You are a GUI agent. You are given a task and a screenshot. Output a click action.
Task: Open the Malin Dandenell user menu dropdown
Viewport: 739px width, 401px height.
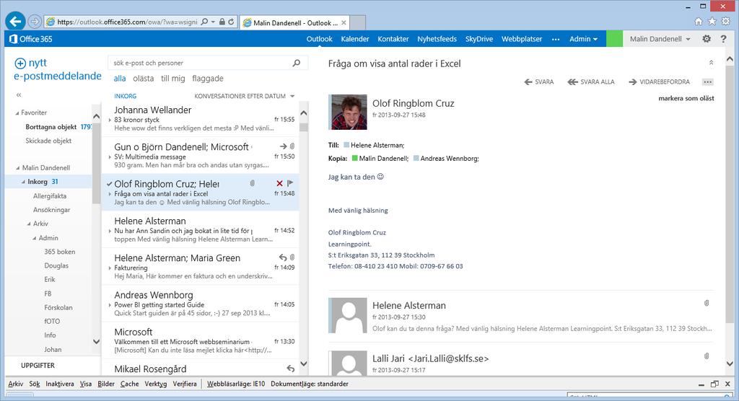660,39
